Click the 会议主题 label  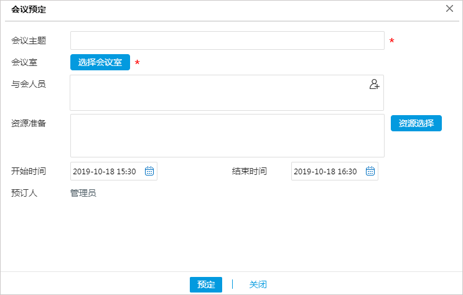point(29,40)
